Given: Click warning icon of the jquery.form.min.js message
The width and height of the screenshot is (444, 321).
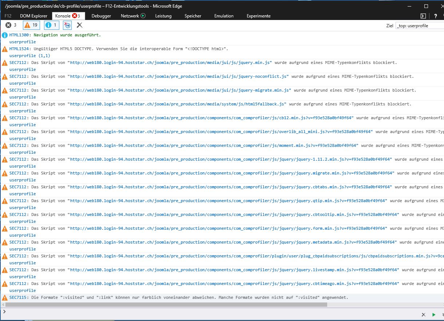Looking at the screenshot, I should tap(5, 229).
